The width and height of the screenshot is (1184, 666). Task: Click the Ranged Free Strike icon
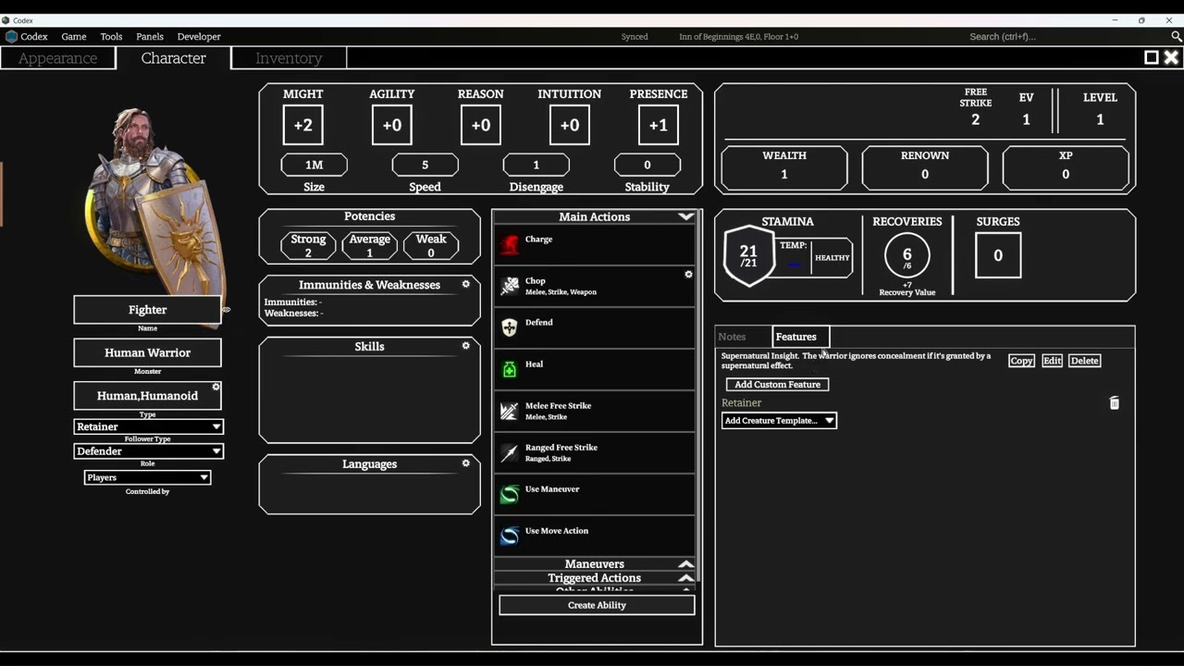[x=510, y=452]
